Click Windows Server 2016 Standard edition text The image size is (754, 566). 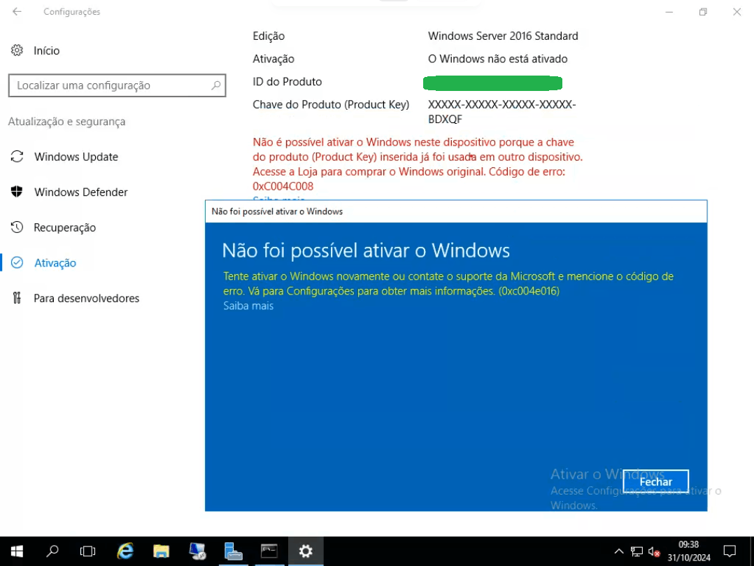(503, 36)
